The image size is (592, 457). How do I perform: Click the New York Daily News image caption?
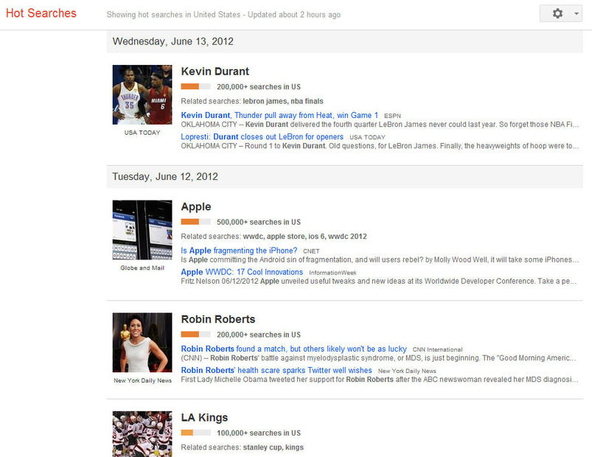tap(143, 380)
